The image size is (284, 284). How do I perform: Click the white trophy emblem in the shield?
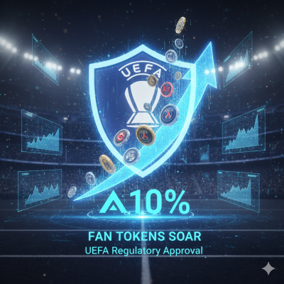click(x=142, y=103)
